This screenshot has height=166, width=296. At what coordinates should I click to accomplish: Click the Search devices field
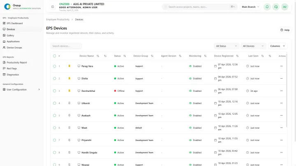click(x=66, y=46)
